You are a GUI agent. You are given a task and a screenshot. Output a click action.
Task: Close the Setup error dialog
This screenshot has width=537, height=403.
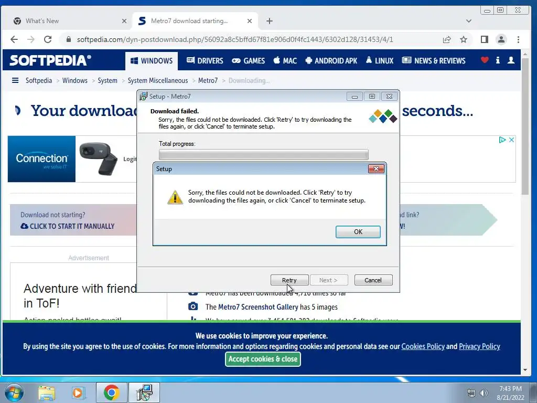[376, 168]
